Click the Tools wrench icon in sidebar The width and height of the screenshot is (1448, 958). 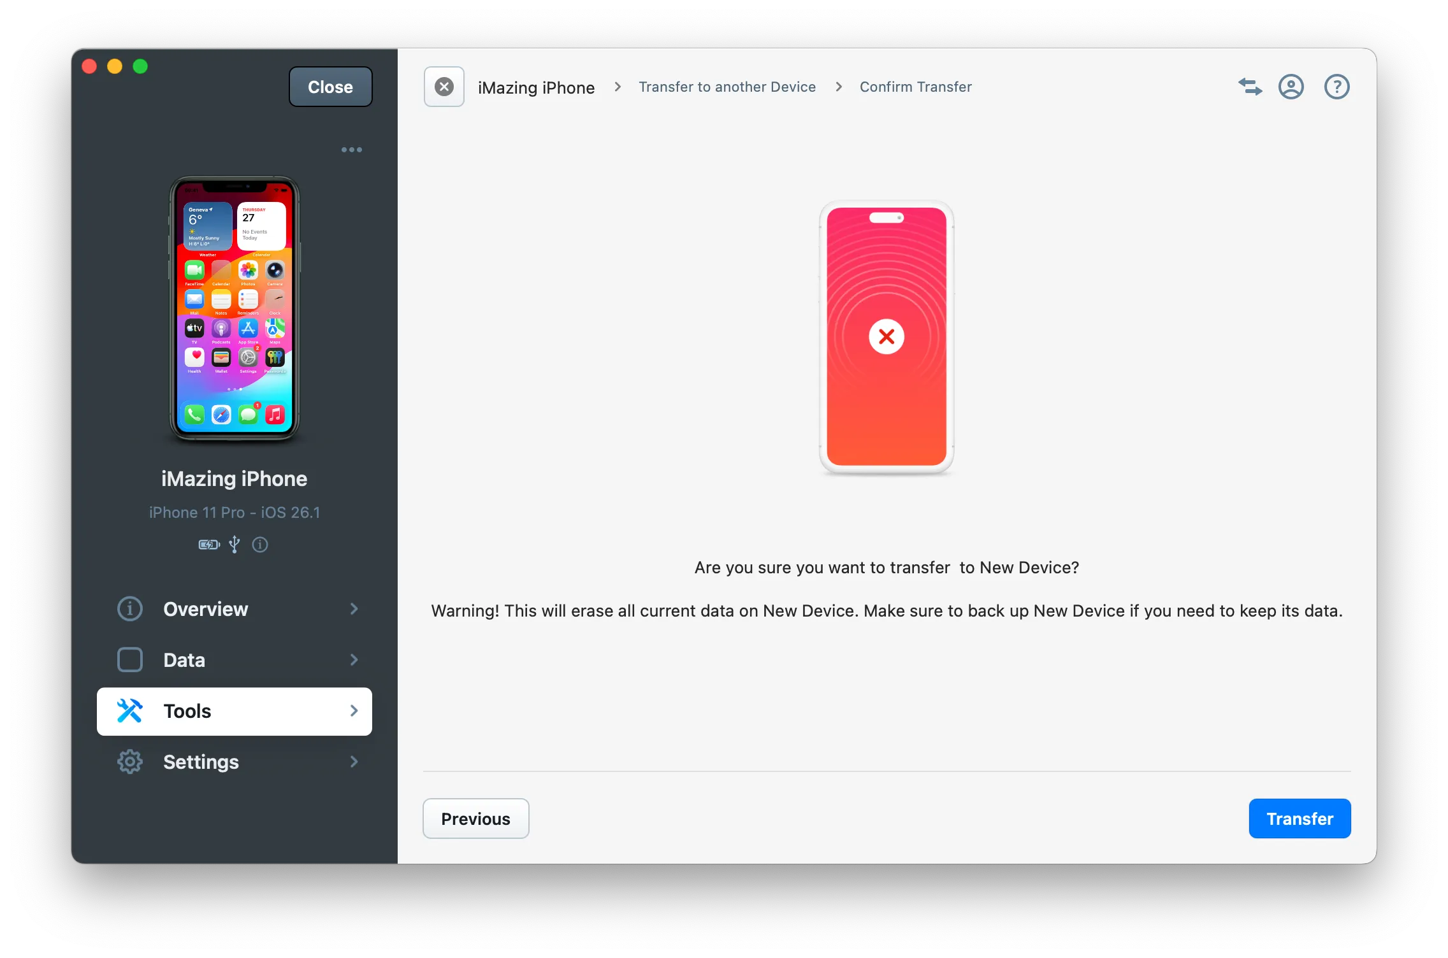130,711
